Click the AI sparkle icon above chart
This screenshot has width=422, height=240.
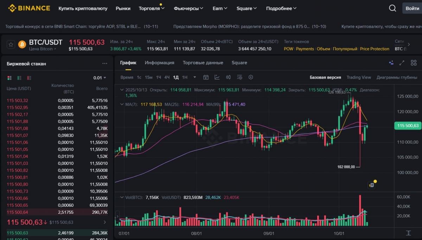coord(391,63)
